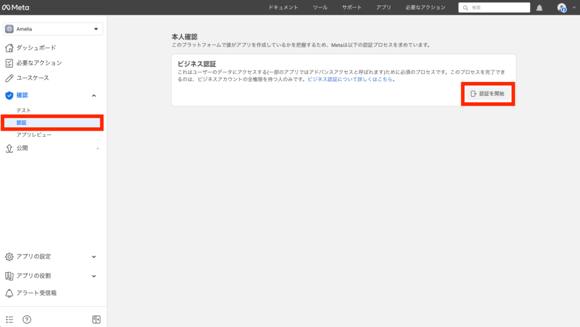The image size is (580, 327).
Task: Expand the アプリの設定 section
Action: pyautogui.click(x=94, y=257)
